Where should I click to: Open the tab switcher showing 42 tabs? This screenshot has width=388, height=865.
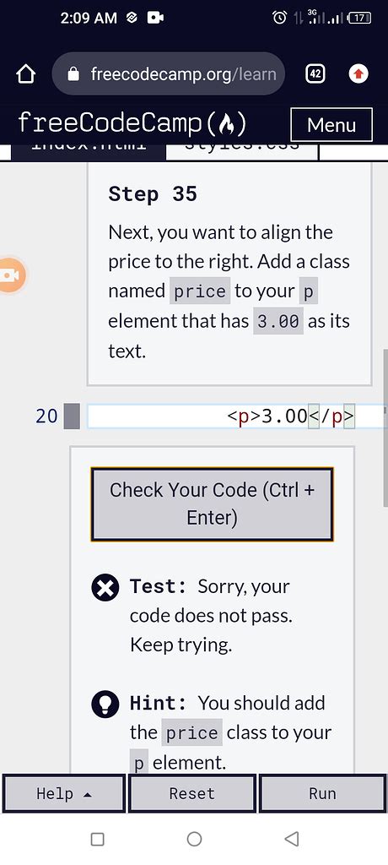pos(315,74)
